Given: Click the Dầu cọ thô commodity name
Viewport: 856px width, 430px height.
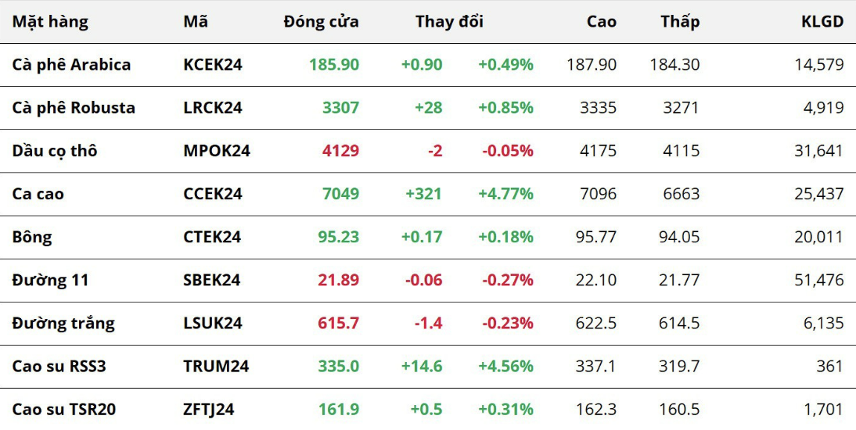Looking at the screenshot, I should click(55, 151).
